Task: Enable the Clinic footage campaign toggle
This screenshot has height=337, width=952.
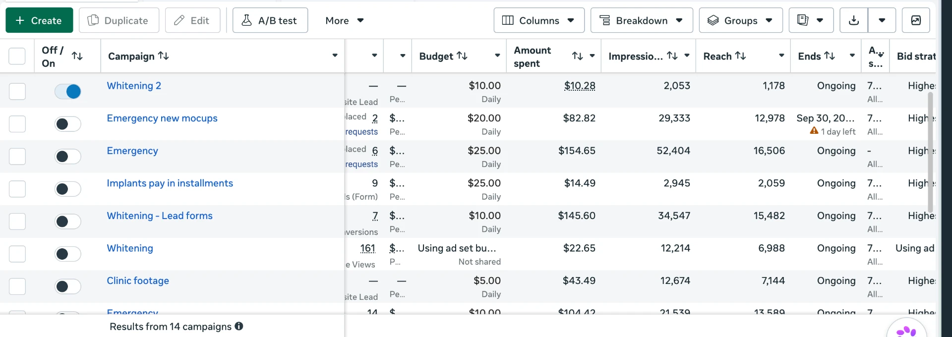Action: (68, 286)
